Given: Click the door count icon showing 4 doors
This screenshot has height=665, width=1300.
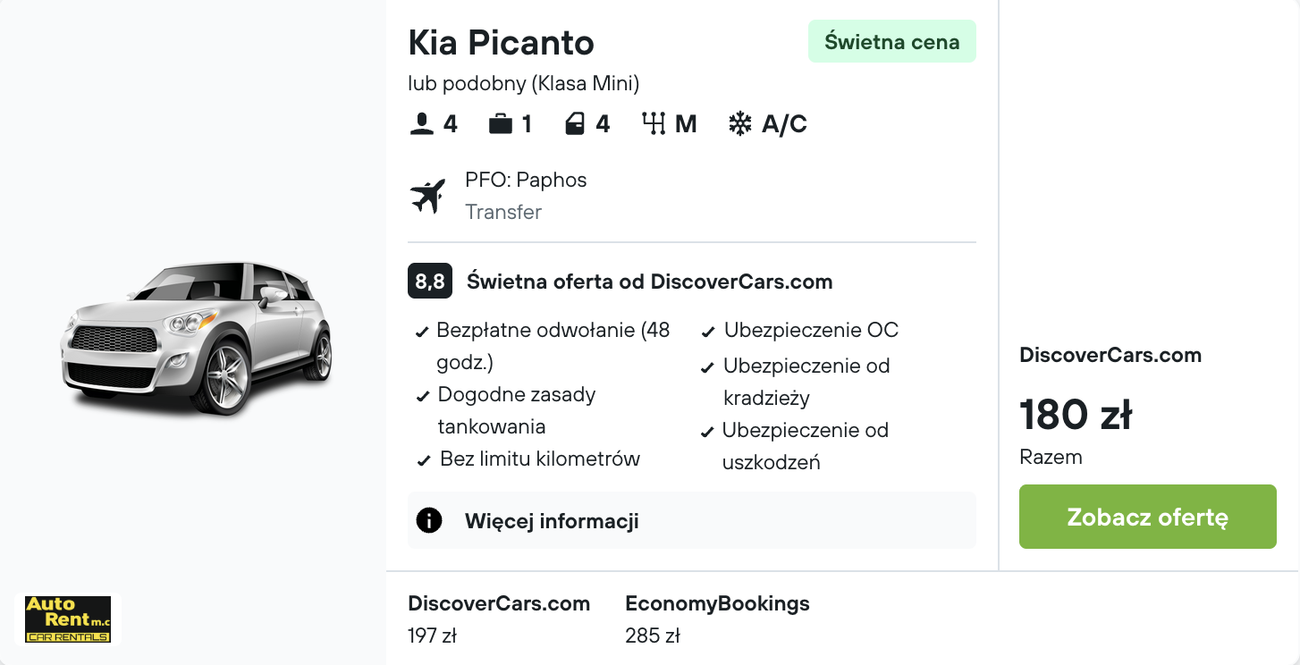Looking at the screenshot, I should click(576, 124).
